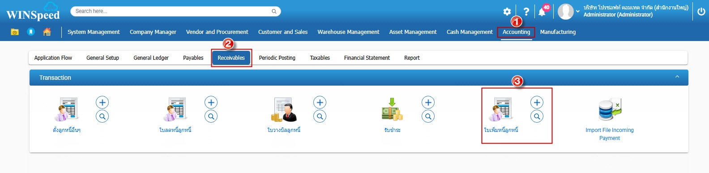The width and height of the screenshot is (709, 173).
Task: Open Import File Incoming Payment link
Action: [610, 134]
